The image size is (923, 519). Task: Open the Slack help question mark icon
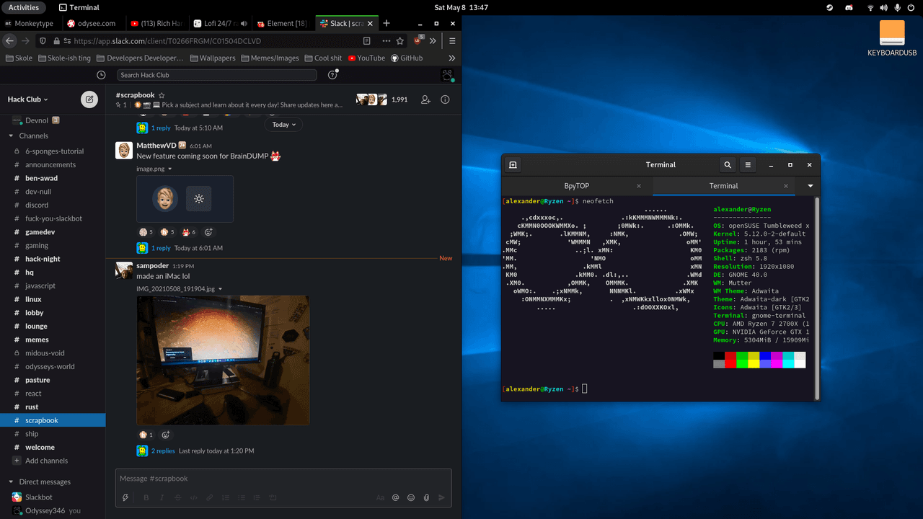click(332, 75)
